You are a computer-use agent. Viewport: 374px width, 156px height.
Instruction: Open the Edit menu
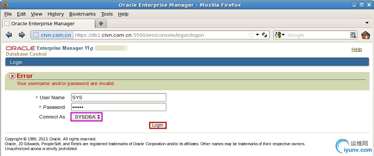[x=22, y=14]
